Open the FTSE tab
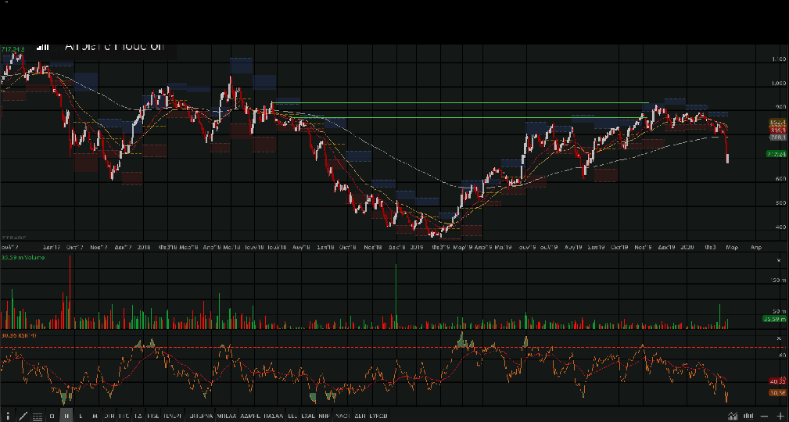The height and width of the screenshot is (422, 789). click(x=153, y=416)
